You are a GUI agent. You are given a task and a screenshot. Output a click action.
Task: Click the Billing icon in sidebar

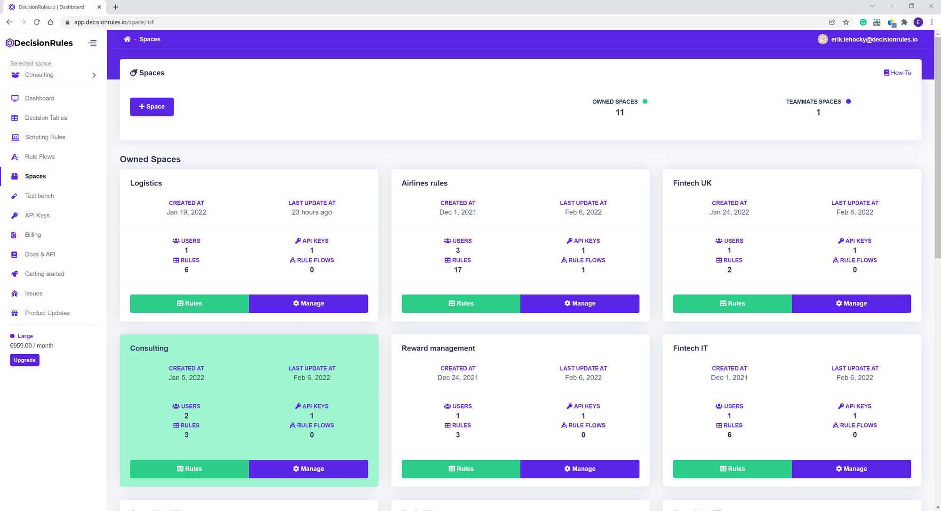(x=14, y=235)
